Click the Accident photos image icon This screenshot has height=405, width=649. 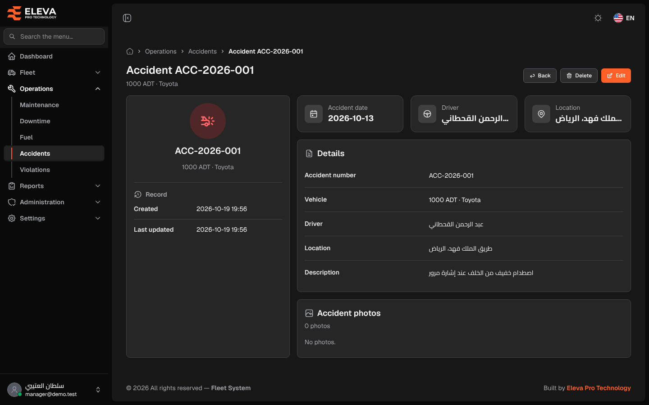click(x=309, y=313)
